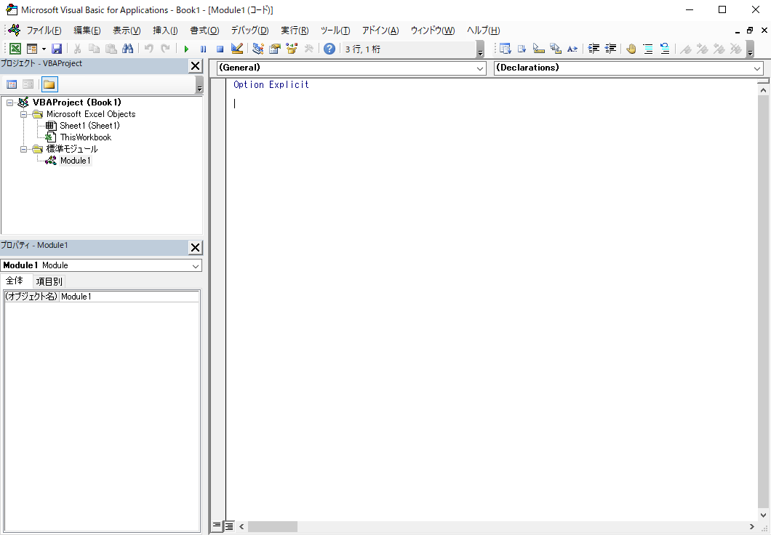Screen dimensions: 771x535
Task: Open Help with the blue question mark icon
Action: 329,49
